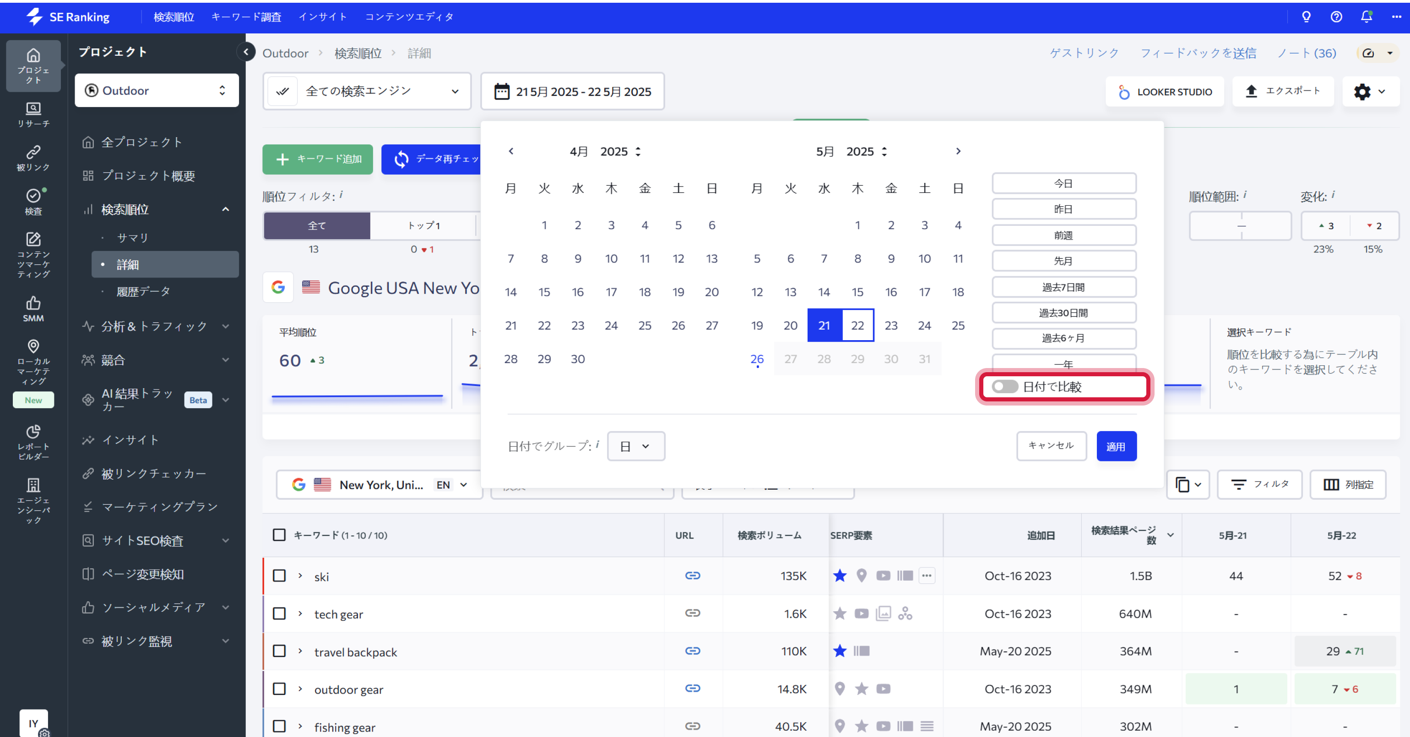This screenshot has height=737, width=1410.
Task: Open the 日付でグループ 日 dropdown
Action: click(636, 446)
